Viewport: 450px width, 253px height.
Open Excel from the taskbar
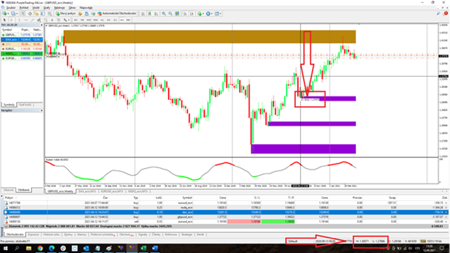[143, 248]
